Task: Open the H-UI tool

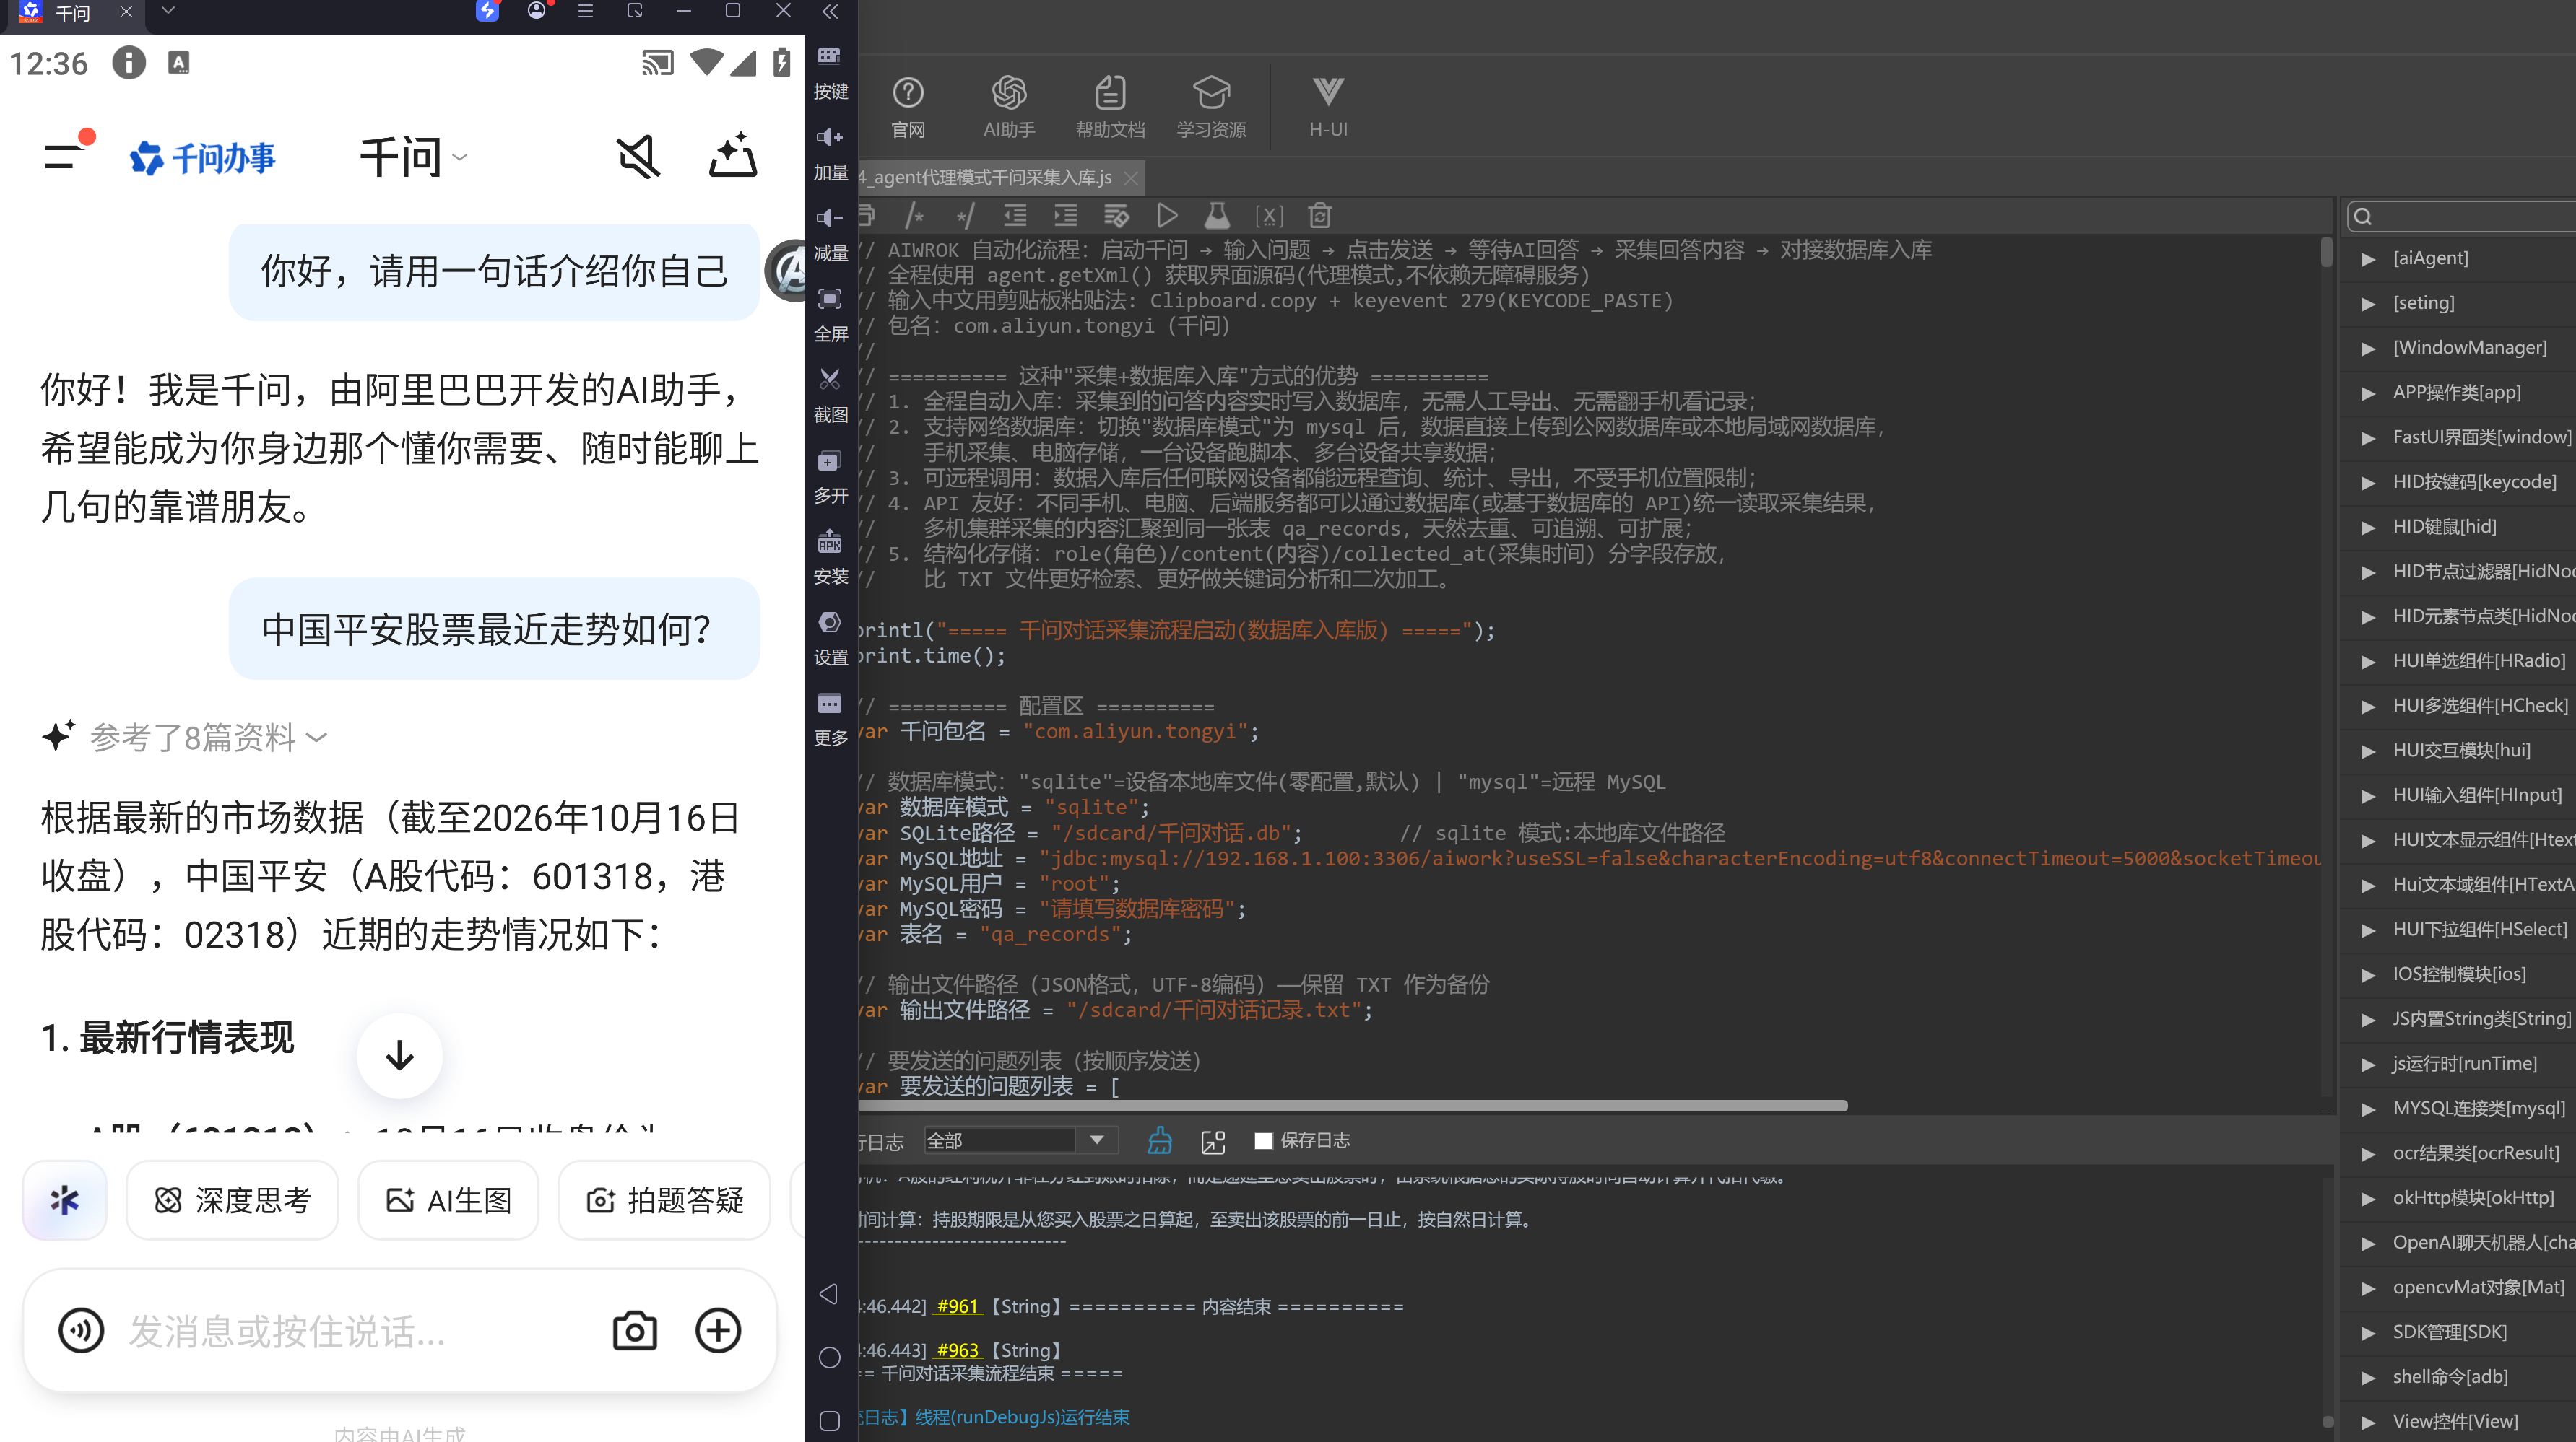Action: pos(1328,106)
